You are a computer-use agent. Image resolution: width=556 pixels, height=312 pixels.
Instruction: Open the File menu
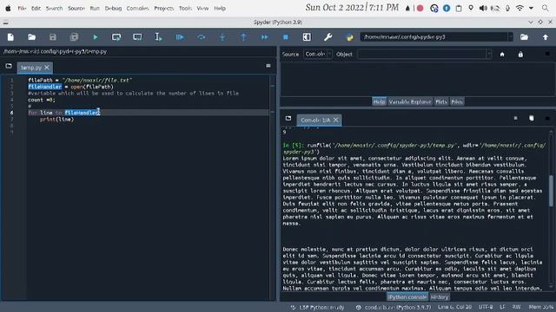point(22,8)
